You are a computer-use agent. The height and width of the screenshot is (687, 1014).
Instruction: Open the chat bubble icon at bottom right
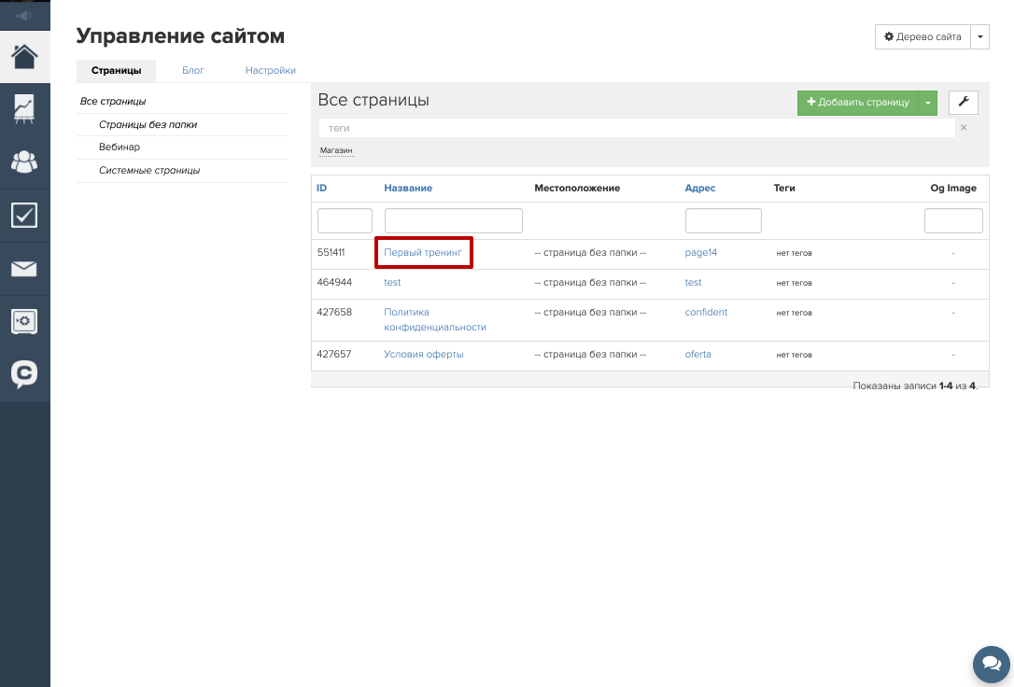[990, 664]
